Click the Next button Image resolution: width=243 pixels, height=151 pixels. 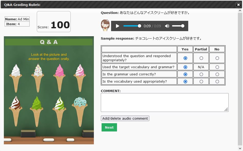pyautogui.click(x=109, y=127)
